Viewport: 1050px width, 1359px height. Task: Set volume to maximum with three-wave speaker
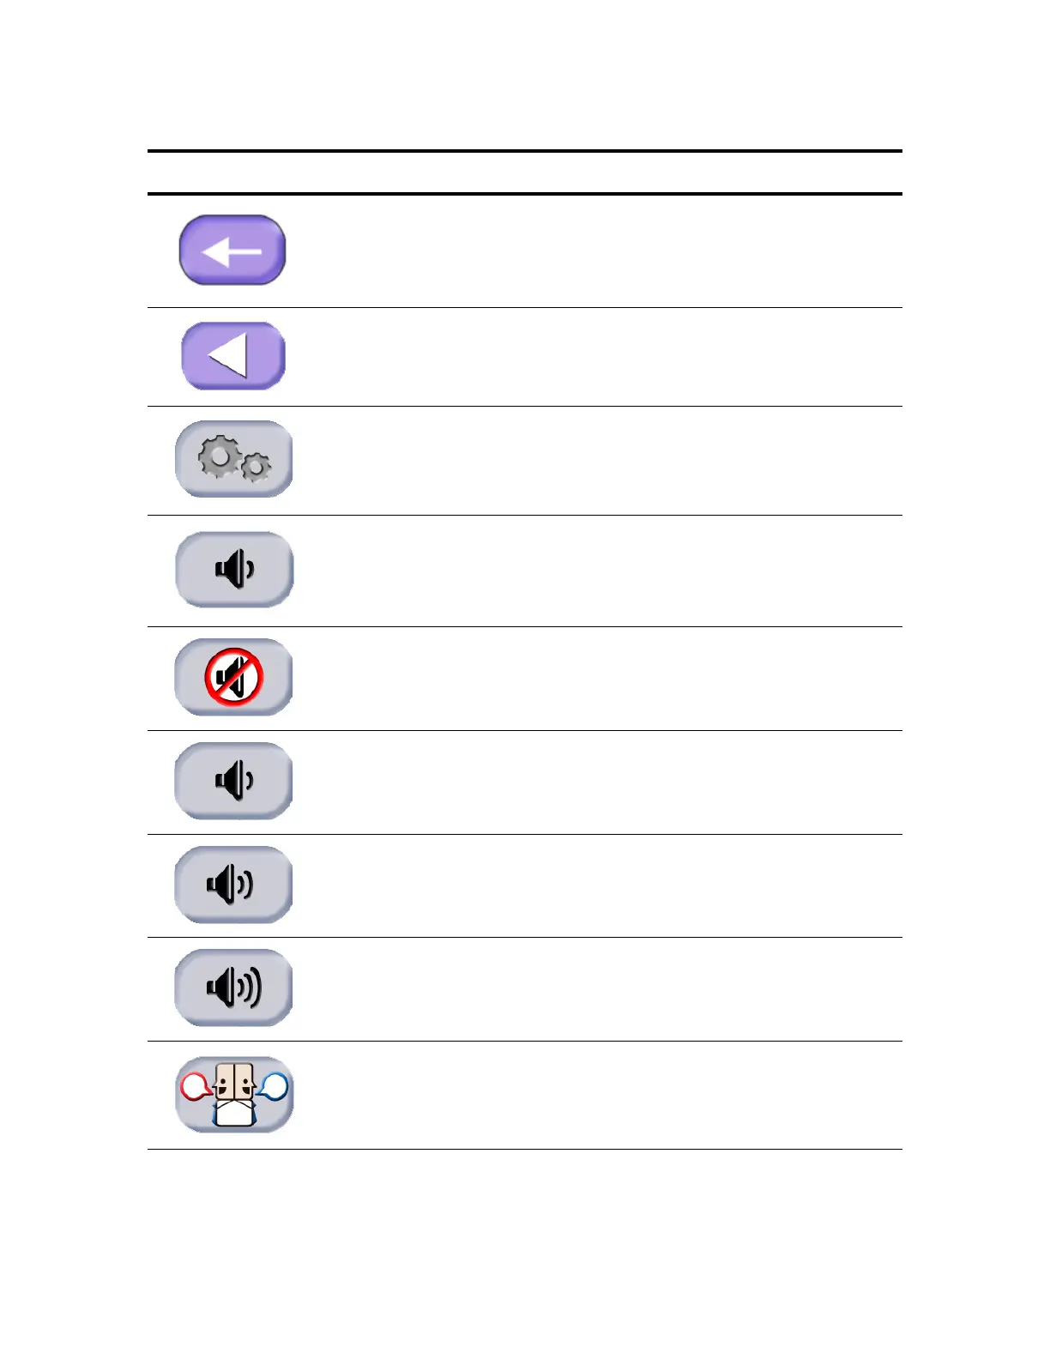click(233, 988)
